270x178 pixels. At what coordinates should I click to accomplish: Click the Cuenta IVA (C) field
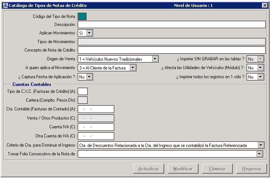coord(96,127)
